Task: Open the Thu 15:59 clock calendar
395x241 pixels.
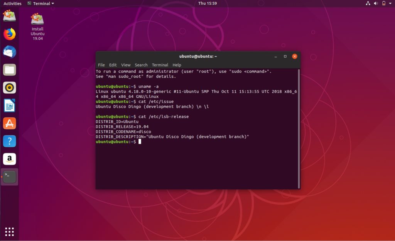Action: coord(207,3)
